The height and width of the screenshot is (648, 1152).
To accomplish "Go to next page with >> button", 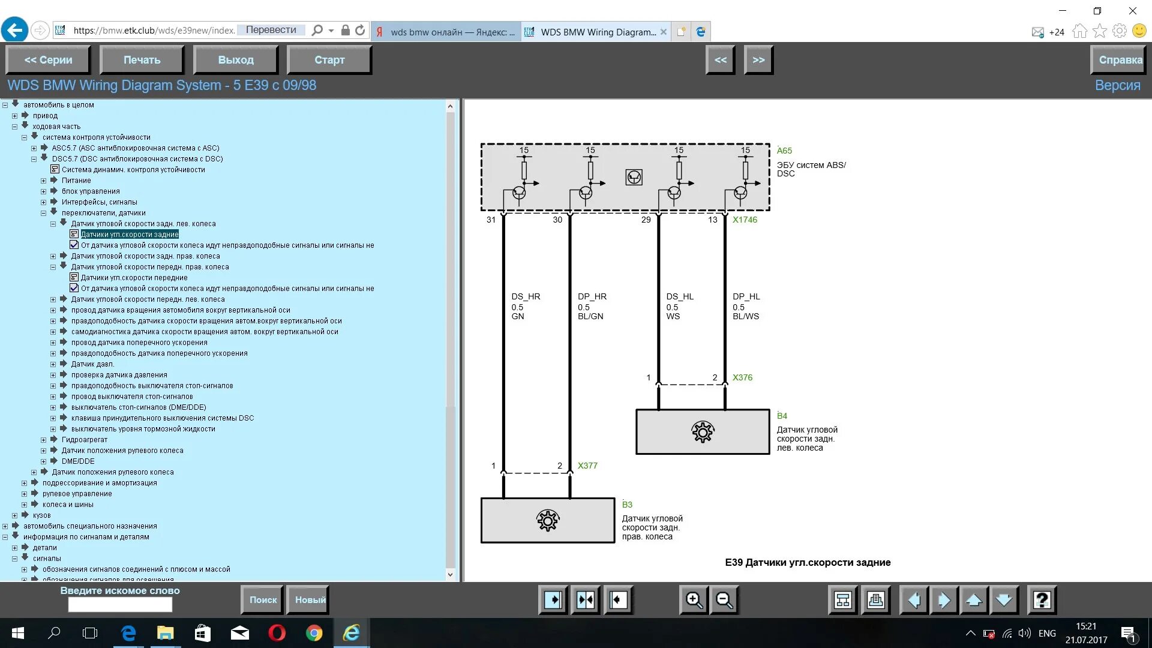I will [758, 60].
